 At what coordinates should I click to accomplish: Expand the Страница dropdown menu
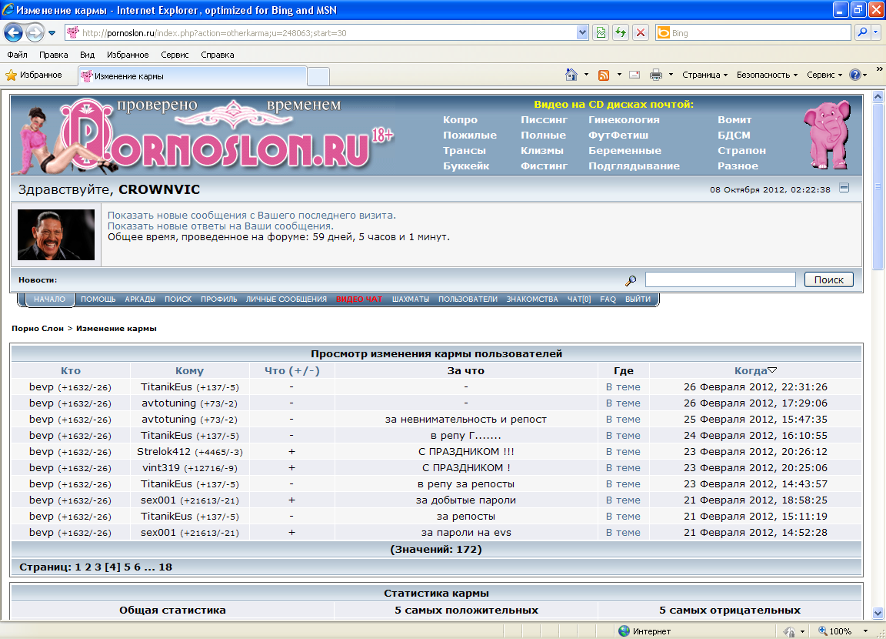click(x=704, y=75)
